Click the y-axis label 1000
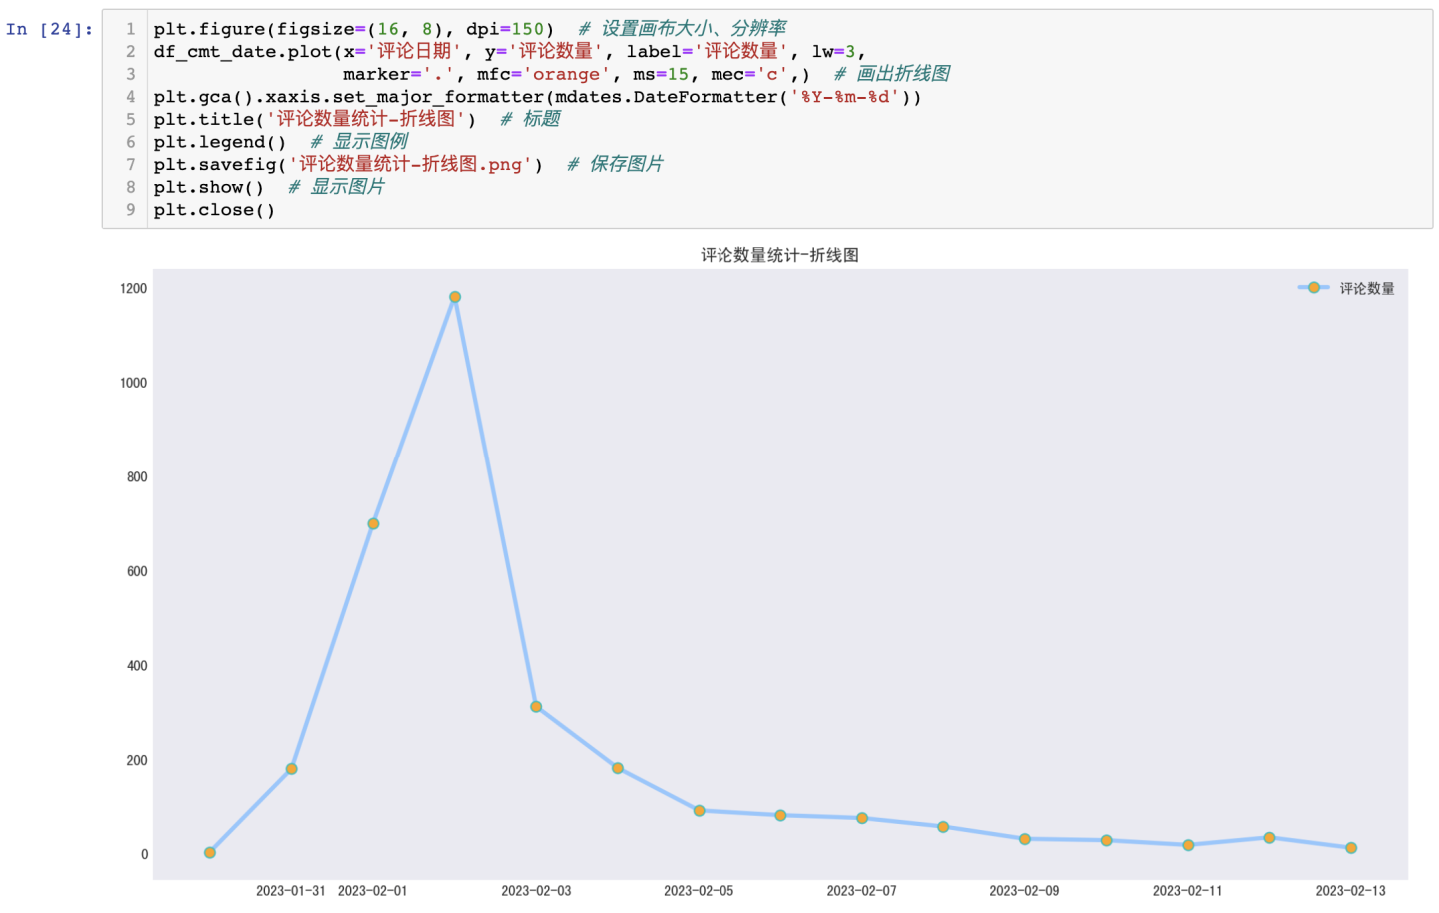Image resolution: width=1439 pixels, height=913 pixels. click(x=133, y=383)
